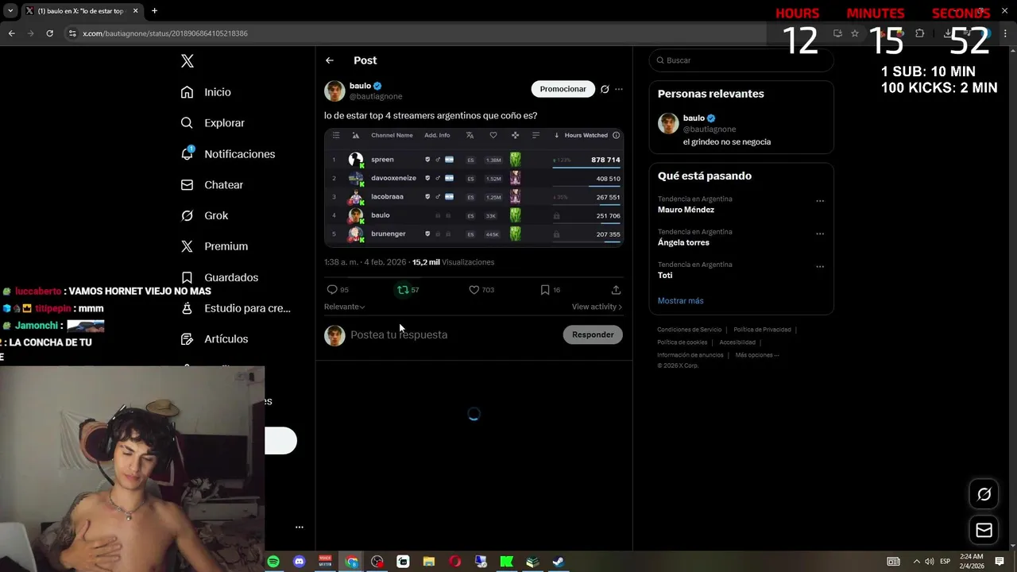This screenshot has width=1017, height=572.
Task: Open the tab search dropdown
Action: click(10, 11)
